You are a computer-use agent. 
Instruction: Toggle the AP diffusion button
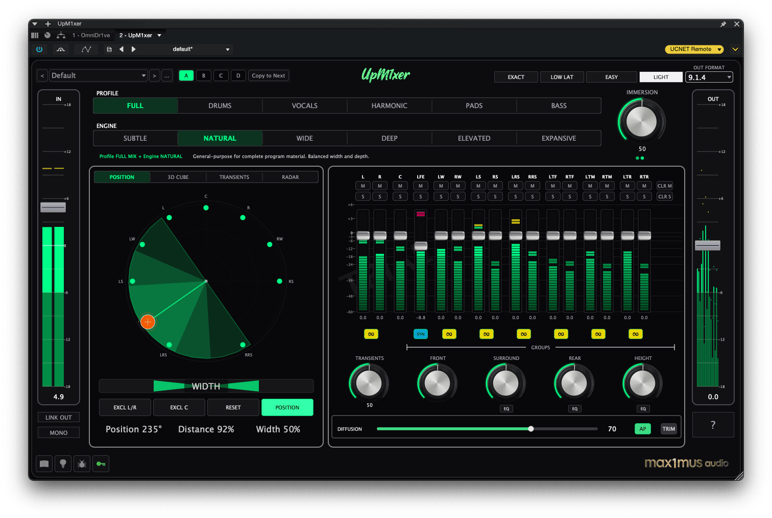[x=643, y=429]
